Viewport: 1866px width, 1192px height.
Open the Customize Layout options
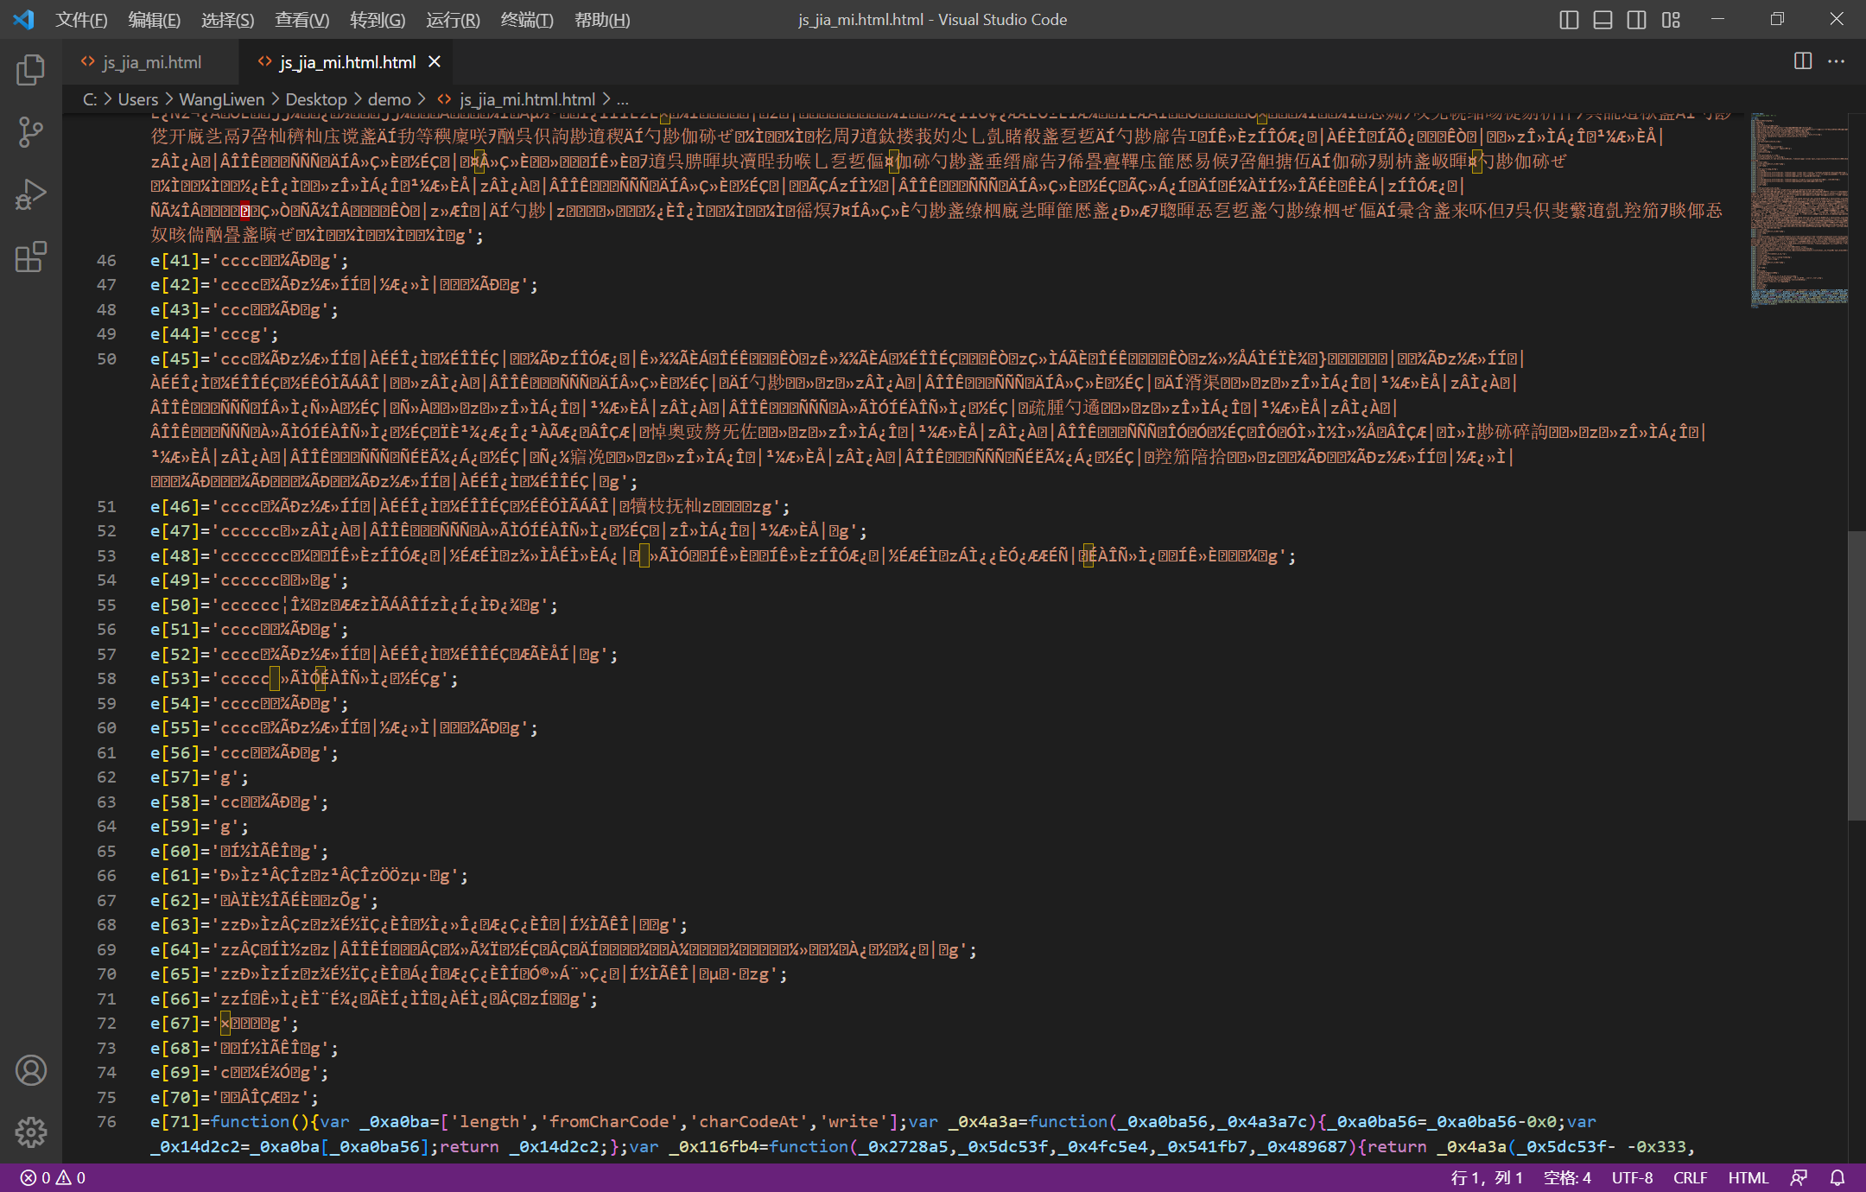pos(1671,19)
